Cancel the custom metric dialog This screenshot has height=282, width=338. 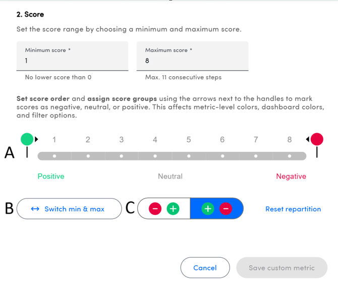click(x=205, y=268)
